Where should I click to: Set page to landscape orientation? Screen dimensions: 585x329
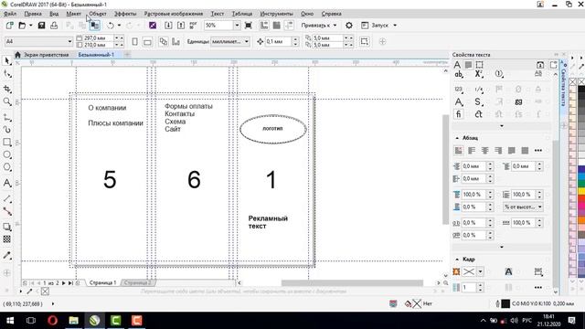tap(148, 42)
